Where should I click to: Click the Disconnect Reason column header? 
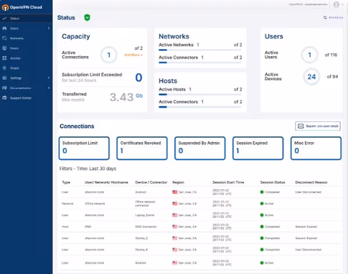311,182
